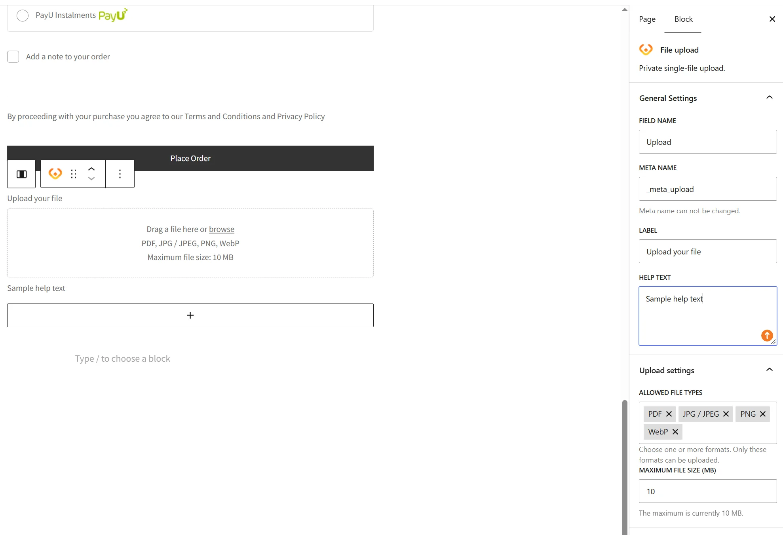The height and width of the screenshot is (535, 783).
Task: Remove the PDF file type tag
Action: [669, 414]
